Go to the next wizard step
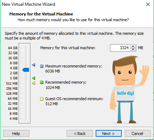This screenshot has width=154, height=140. pos(109,134)
